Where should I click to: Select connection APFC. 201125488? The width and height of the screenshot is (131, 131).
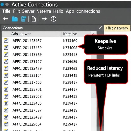click(27, 117)
